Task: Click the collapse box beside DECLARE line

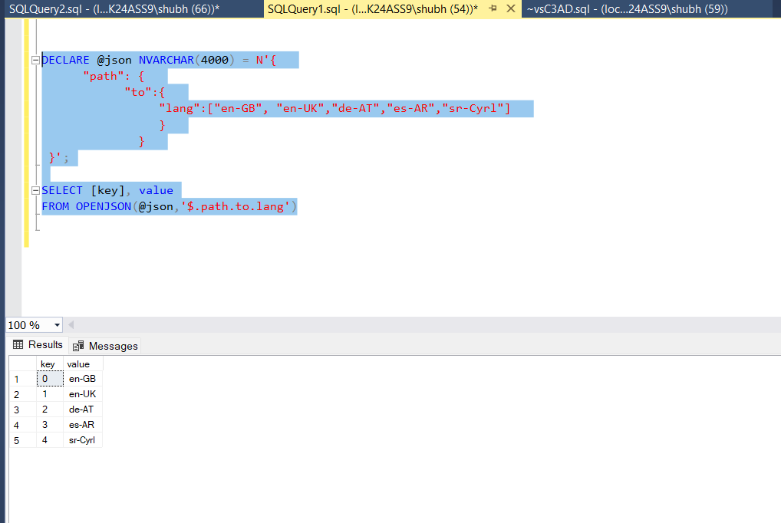Action: 34,60
